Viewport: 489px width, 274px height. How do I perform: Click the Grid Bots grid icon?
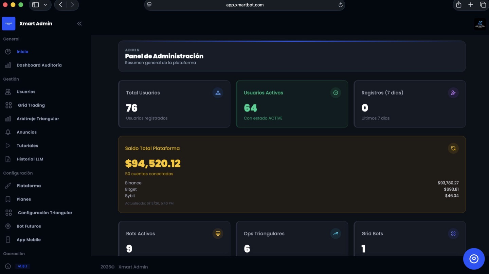(453, 233)
